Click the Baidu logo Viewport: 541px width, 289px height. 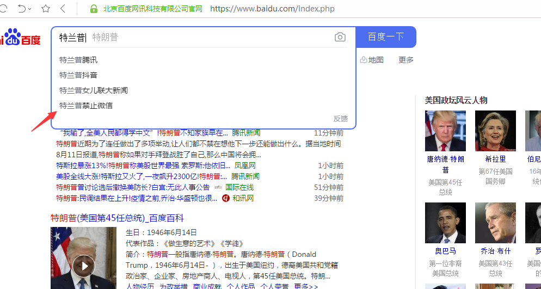[x=20, y=37]
